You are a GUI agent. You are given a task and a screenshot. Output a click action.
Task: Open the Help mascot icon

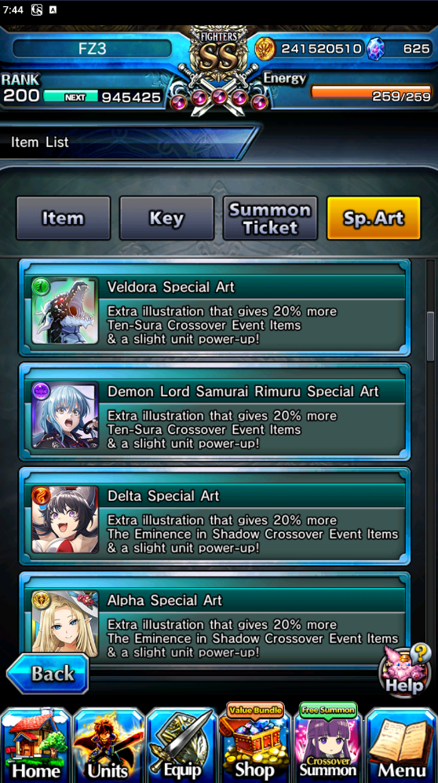(404, 670)
